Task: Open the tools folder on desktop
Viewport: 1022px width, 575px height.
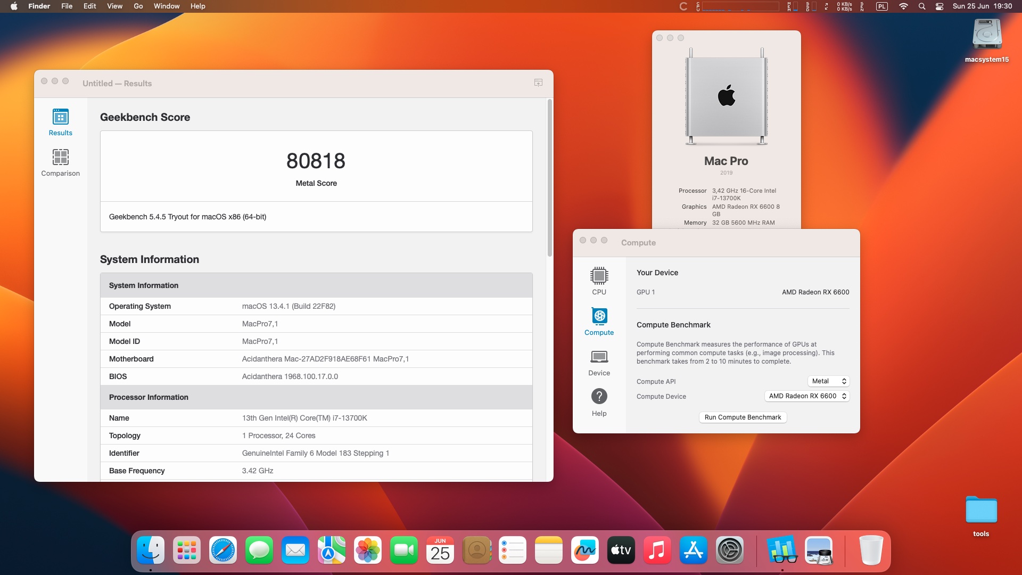Action: pos(981,516)
